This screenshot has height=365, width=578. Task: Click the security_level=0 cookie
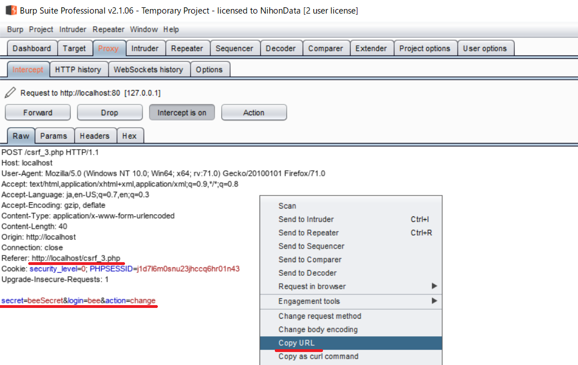coord(58,269)
